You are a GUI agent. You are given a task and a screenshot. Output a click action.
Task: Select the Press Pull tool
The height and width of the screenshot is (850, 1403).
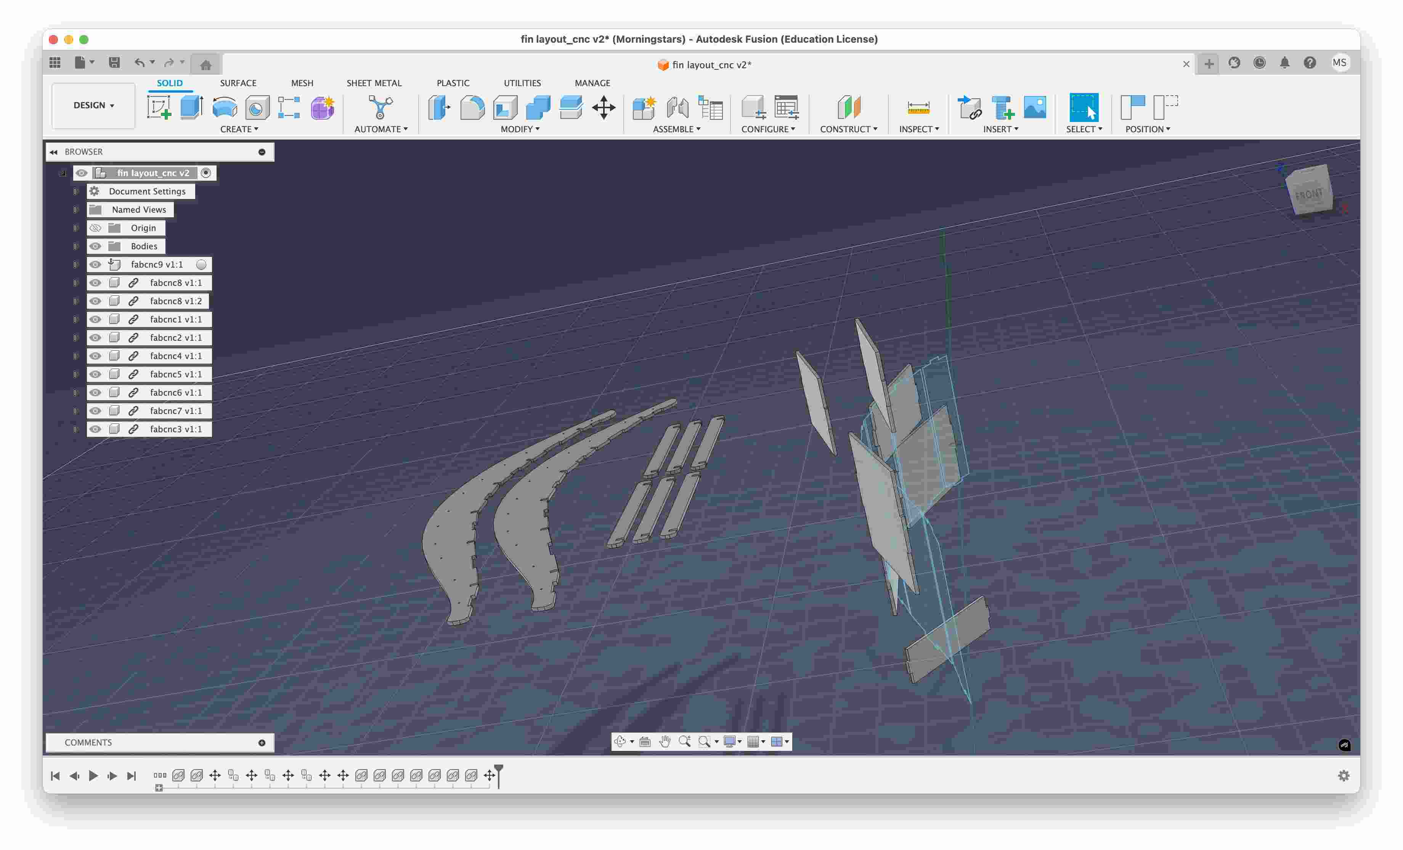tap(439, 107)
